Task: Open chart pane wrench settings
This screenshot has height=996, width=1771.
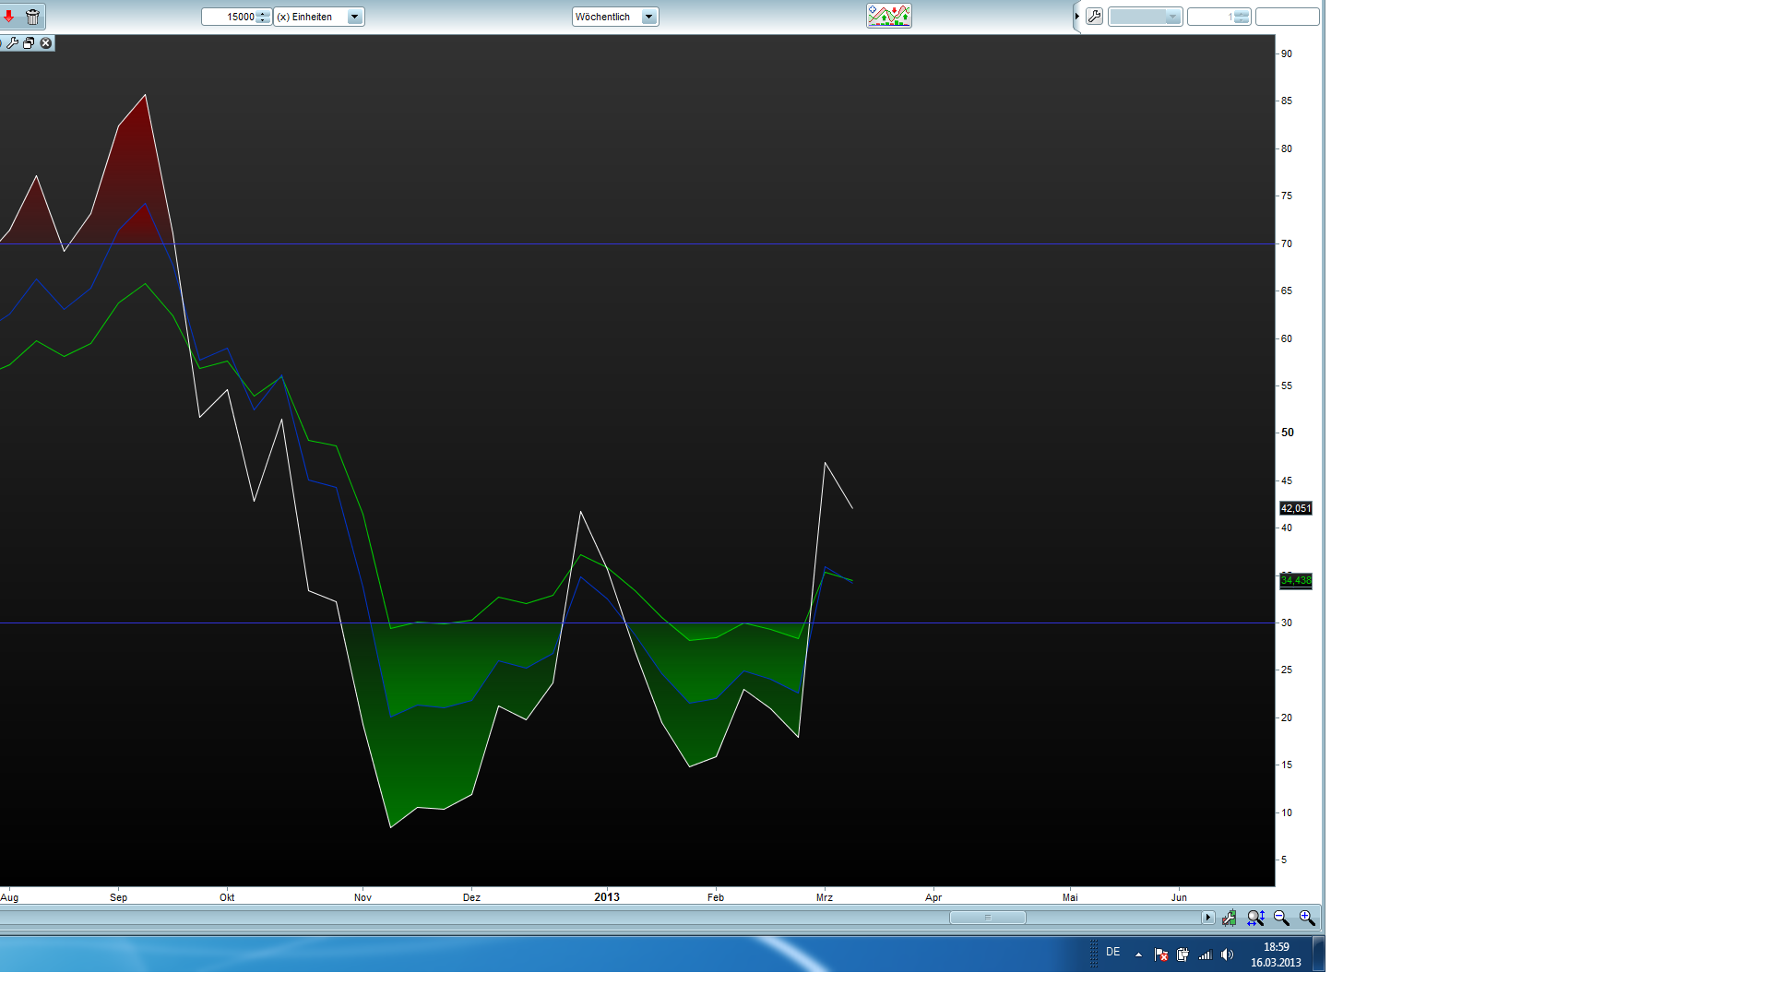Action: [13, 43]
